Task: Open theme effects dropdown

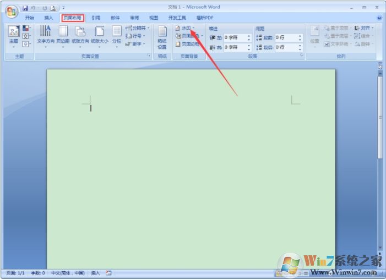Action: 26,44
